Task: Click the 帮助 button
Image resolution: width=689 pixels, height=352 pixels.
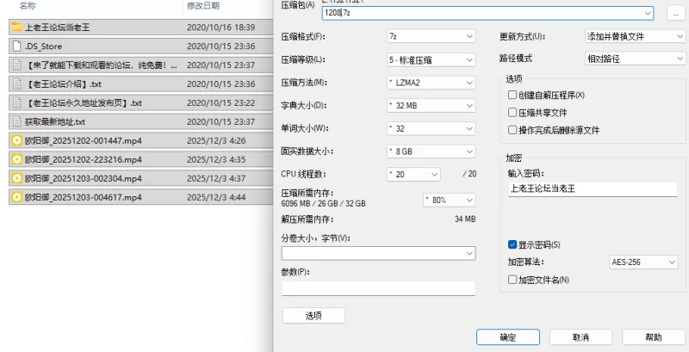Action: point(654,337)
